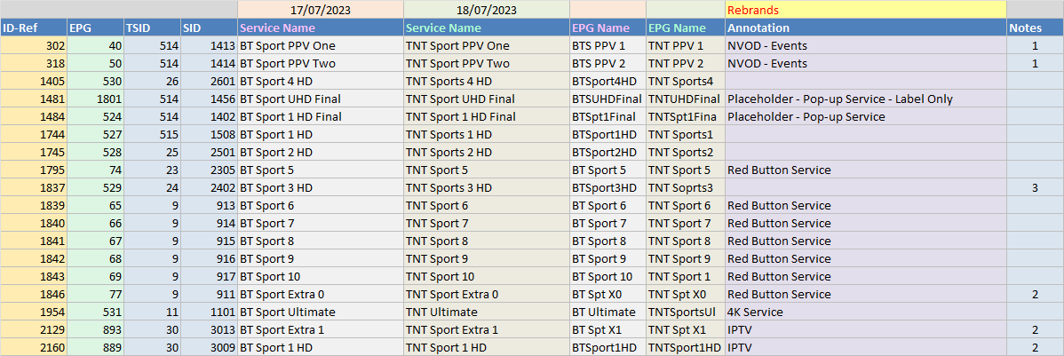Select the SID 3013 cell

tap(209, 329)
